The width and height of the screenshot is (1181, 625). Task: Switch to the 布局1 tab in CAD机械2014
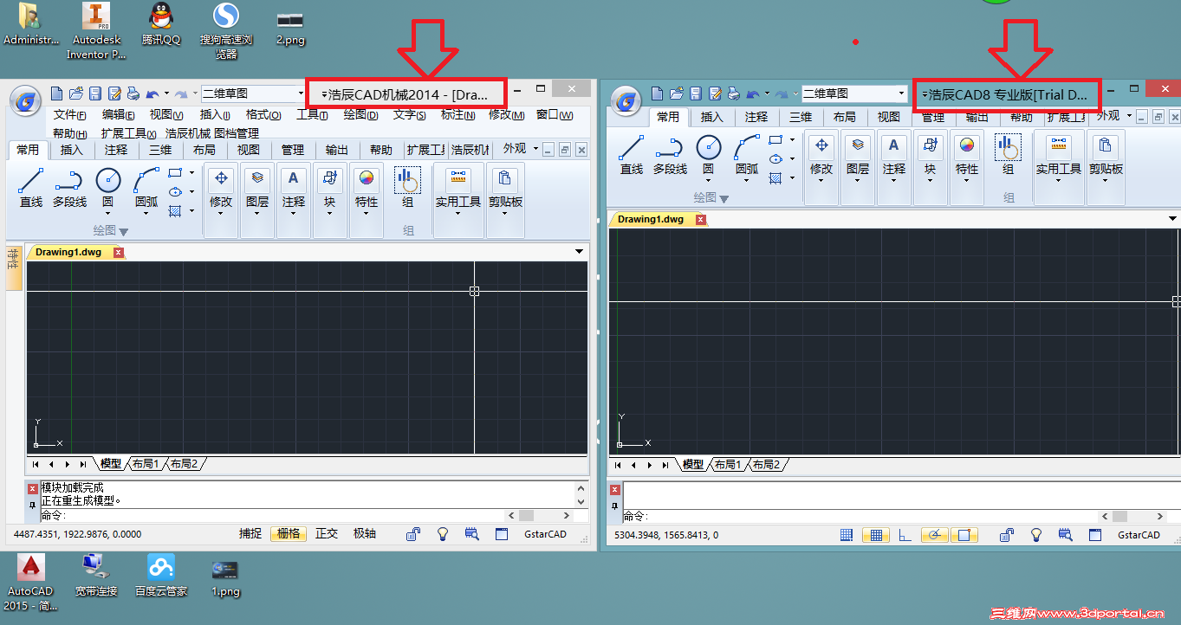click(146, 464)
